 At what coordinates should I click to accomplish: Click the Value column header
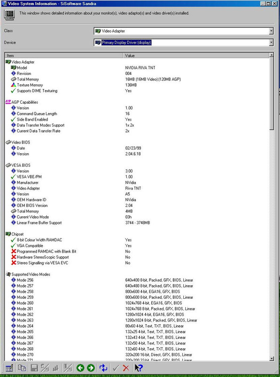pyautogui.click(x=196, y=56)
